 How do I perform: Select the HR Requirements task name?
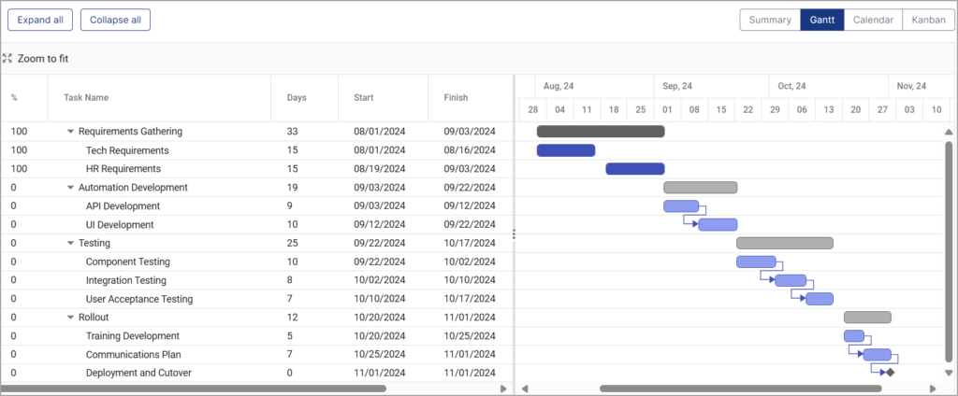[x=123, y=169]
